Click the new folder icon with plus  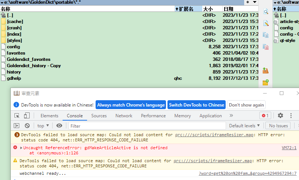coord(265,82)
